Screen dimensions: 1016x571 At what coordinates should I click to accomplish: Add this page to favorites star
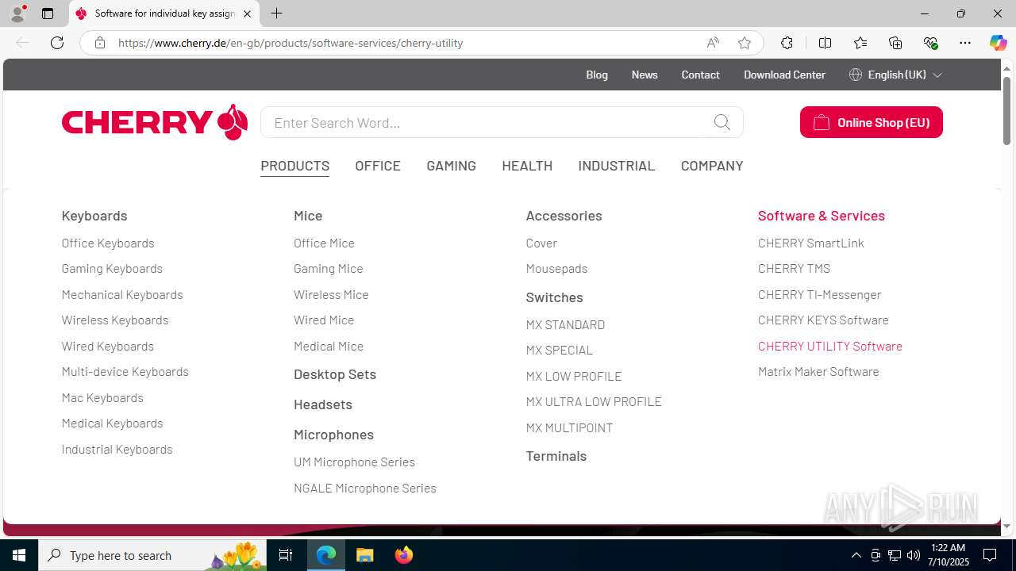pos(745,43)
